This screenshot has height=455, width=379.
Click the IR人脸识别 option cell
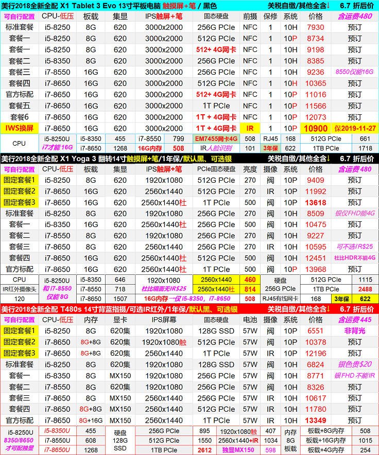point(216,148)
